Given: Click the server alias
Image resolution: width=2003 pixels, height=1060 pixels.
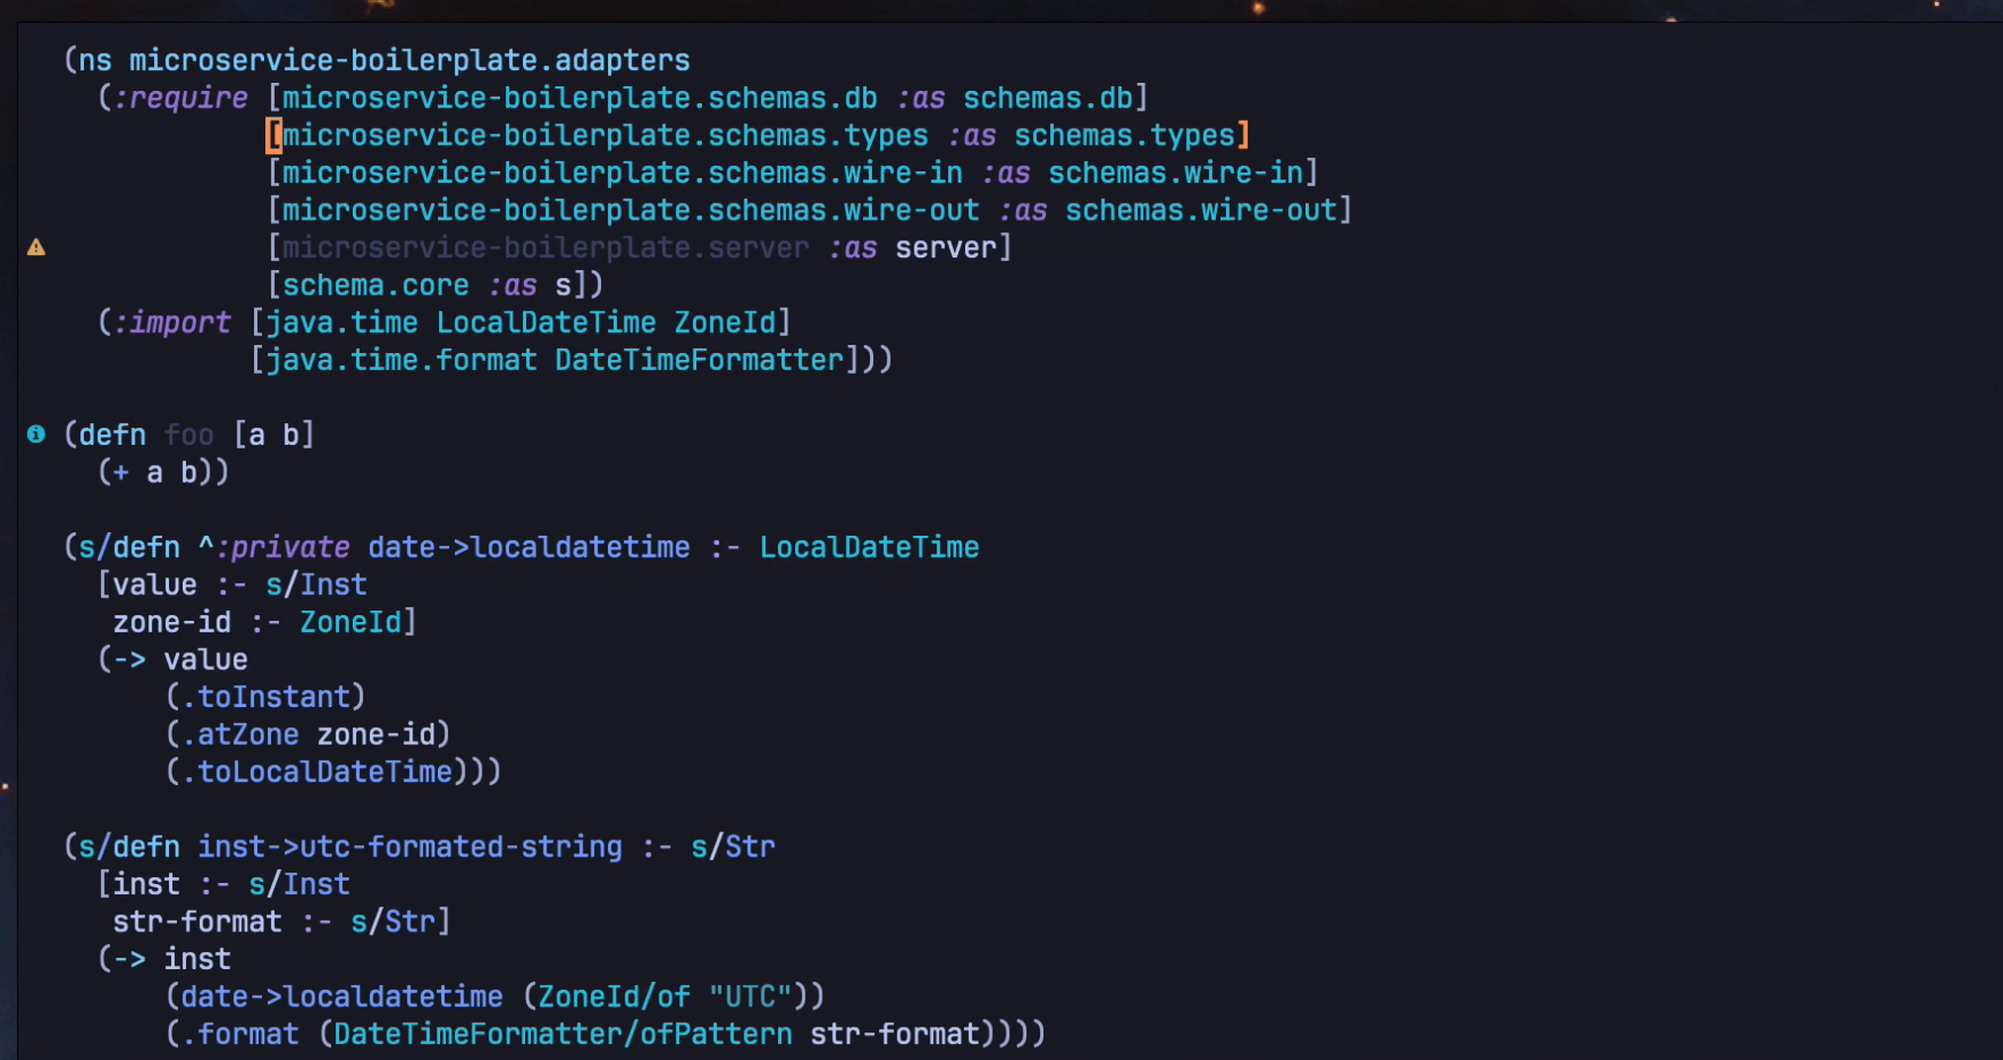Looking at the screenshot, I should 945,247.
